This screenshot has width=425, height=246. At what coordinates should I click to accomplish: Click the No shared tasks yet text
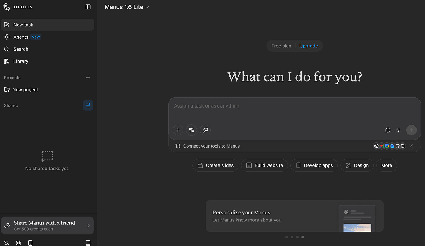click(47, 169)
